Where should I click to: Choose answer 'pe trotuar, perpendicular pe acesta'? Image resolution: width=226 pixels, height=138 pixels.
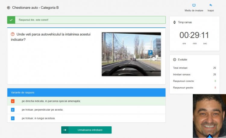[86, 110]
